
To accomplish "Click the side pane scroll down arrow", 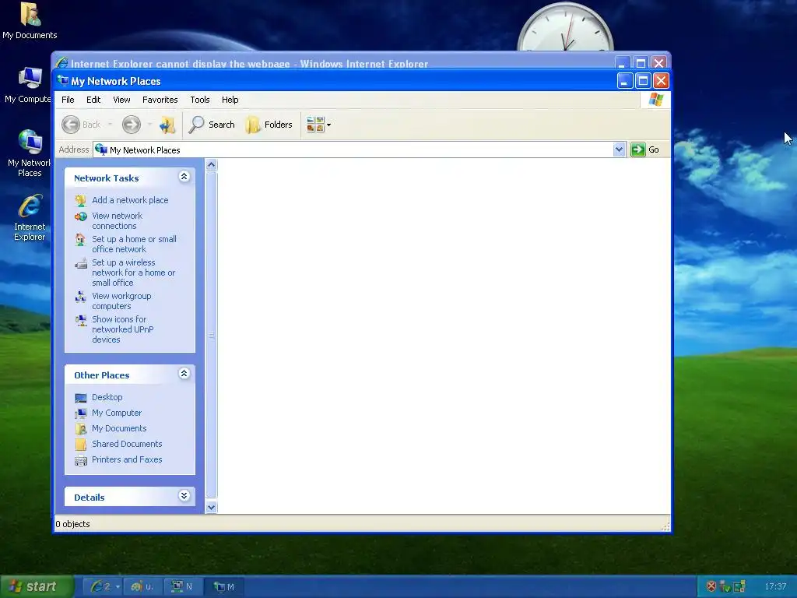I will click(x=212, y=507).
